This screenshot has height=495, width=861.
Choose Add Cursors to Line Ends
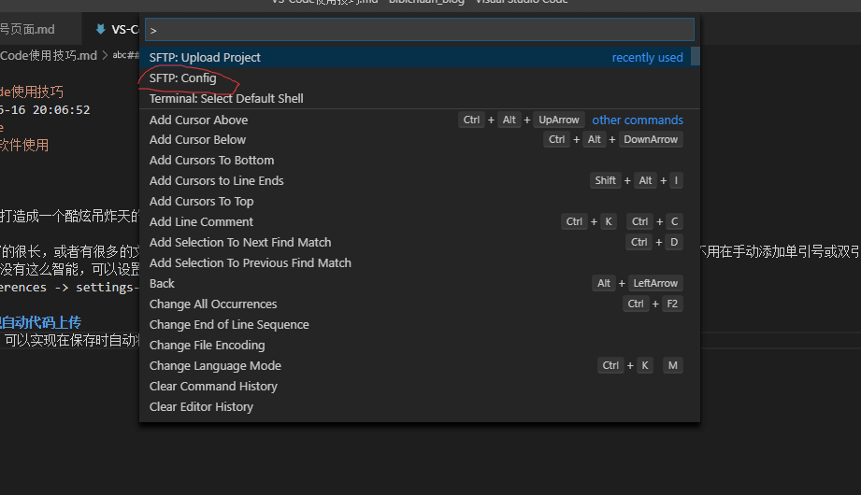click(216, 181)
